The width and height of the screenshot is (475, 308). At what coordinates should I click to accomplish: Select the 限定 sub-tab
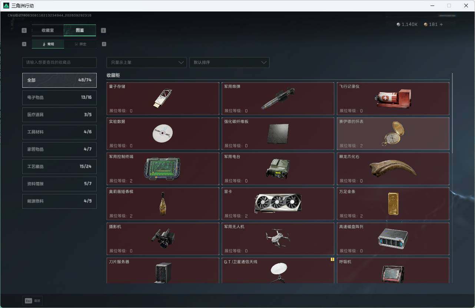tap(80, 44)
